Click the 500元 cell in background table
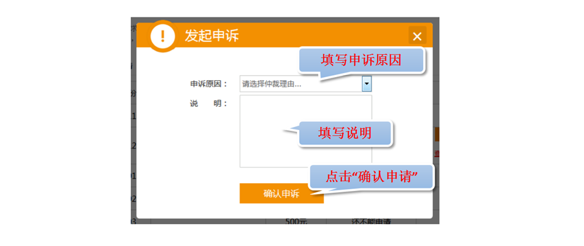This screenshot has height=246, width=584. point(296,222)
